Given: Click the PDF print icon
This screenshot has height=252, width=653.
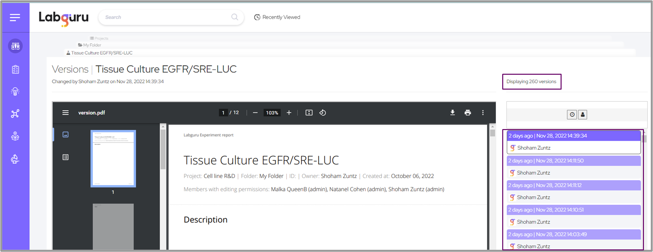Looking at the screenshot, I should coord(468,113).
